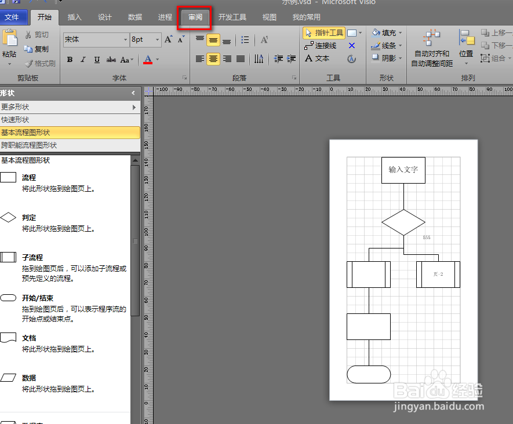Viewport: 513px width, 424px height.
Task: Open the Fill (填充) dropdown
Action: click(387, 32)
